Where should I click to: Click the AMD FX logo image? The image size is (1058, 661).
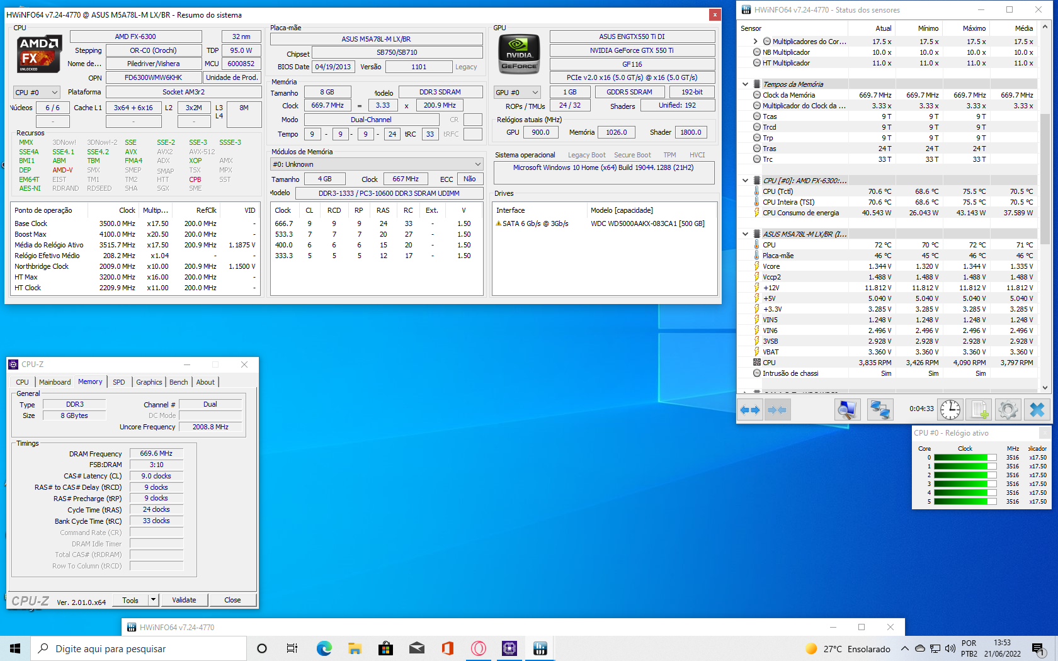(39, 54)
